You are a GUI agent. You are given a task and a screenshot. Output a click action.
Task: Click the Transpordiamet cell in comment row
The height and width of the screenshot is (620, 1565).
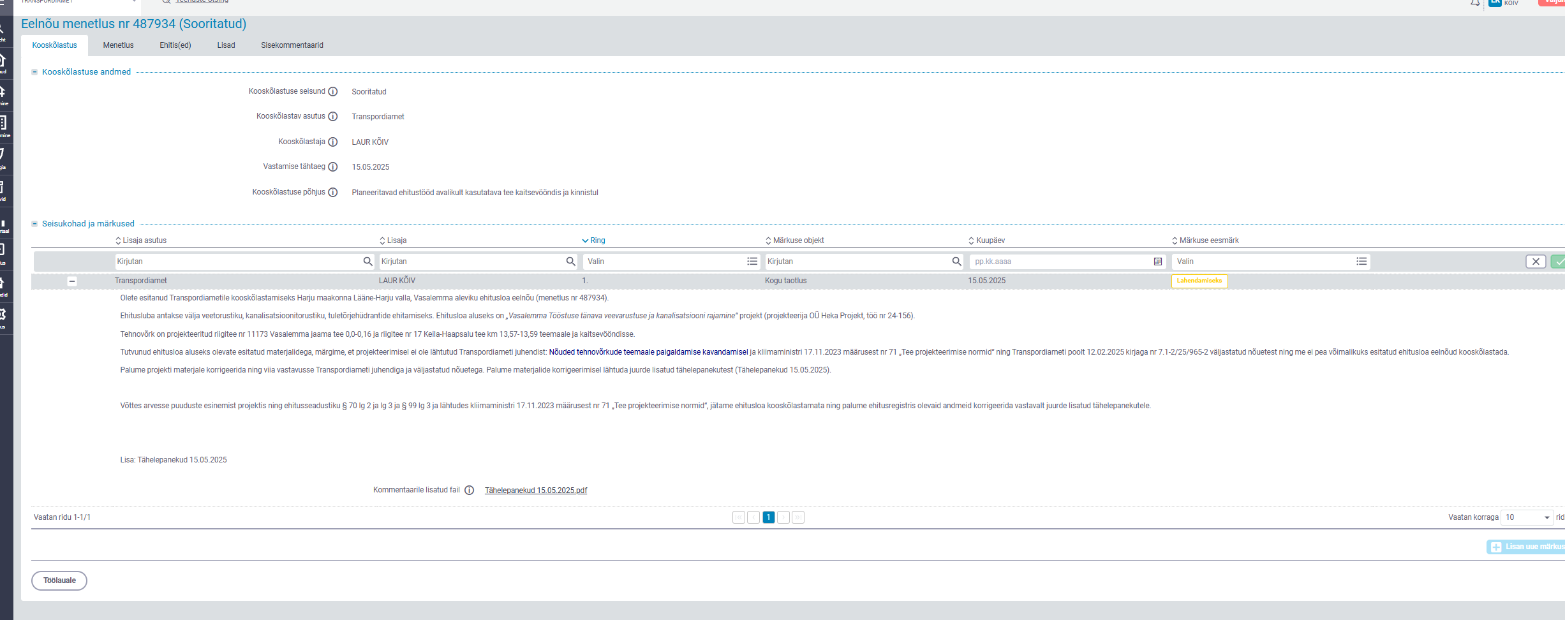(x=141, y=281)
